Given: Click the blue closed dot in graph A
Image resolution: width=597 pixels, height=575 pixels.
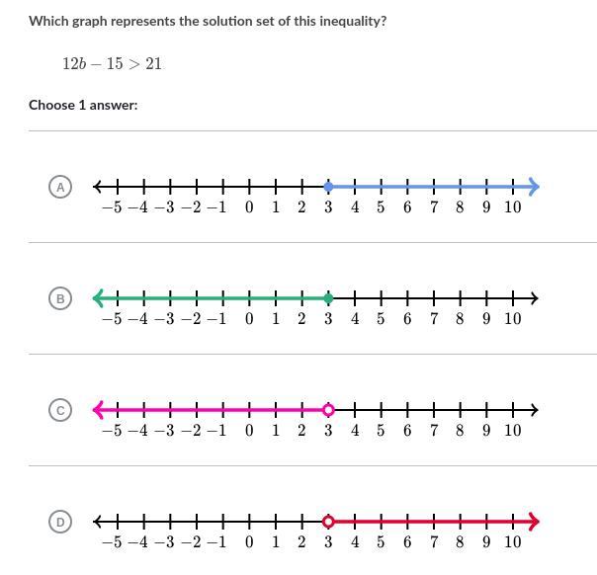Looking at the screenshot, I should pyautogui.click(x=328, y=187).
